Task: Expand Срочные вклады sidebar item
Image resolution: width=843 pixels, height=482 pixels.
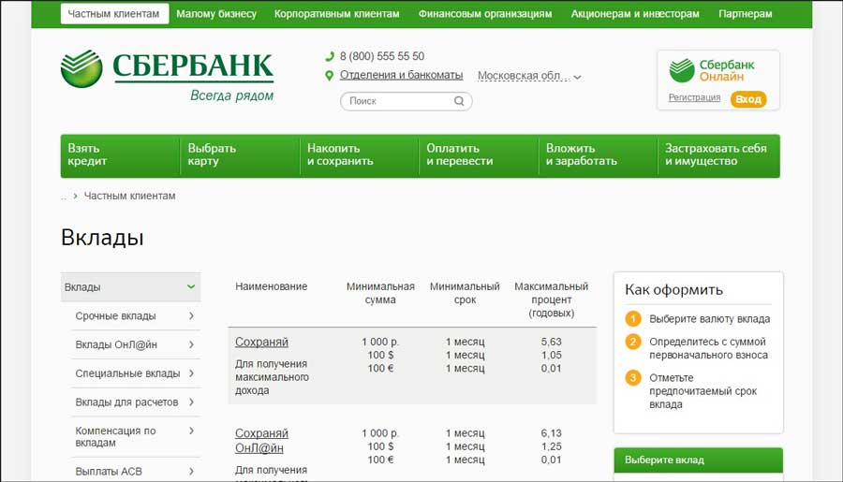Action: [x=191, y=316]
